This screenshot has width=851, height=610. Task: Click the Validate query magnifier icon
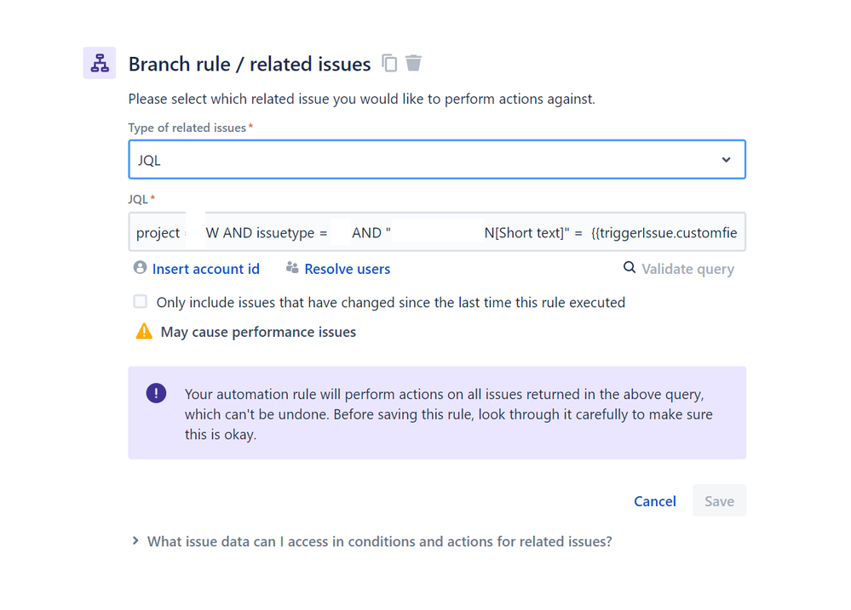[x=630, y=268]
